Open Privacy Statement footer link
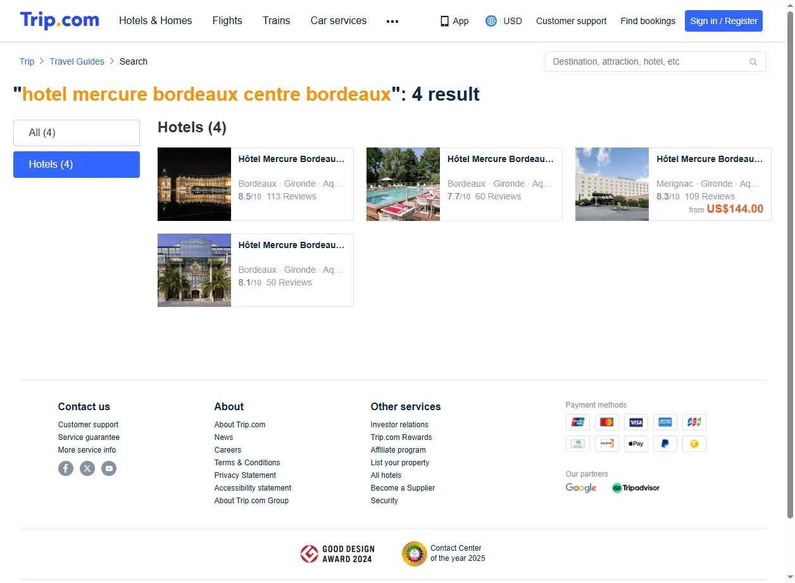 pos(245,475)
